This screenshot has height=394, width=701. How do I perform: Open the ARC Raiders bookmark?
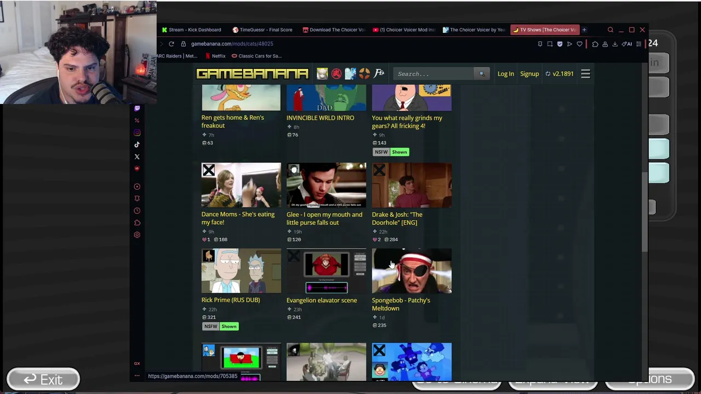tap(177, 56)
